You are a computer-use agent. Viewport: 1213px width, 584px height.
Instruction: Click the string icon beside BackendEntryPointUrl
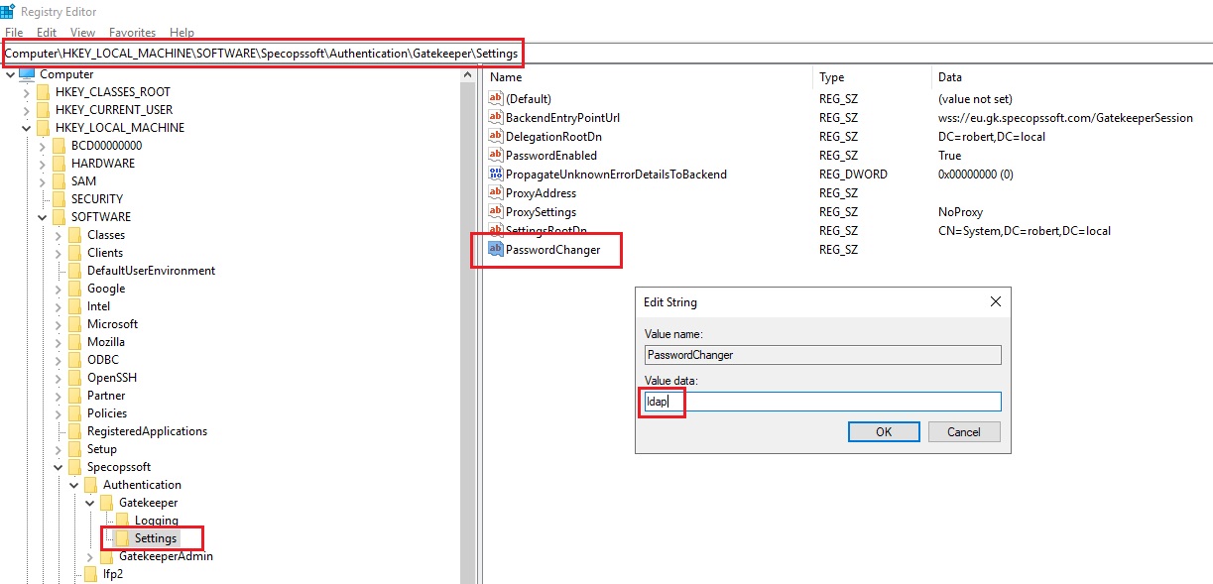tap(496, 118)
